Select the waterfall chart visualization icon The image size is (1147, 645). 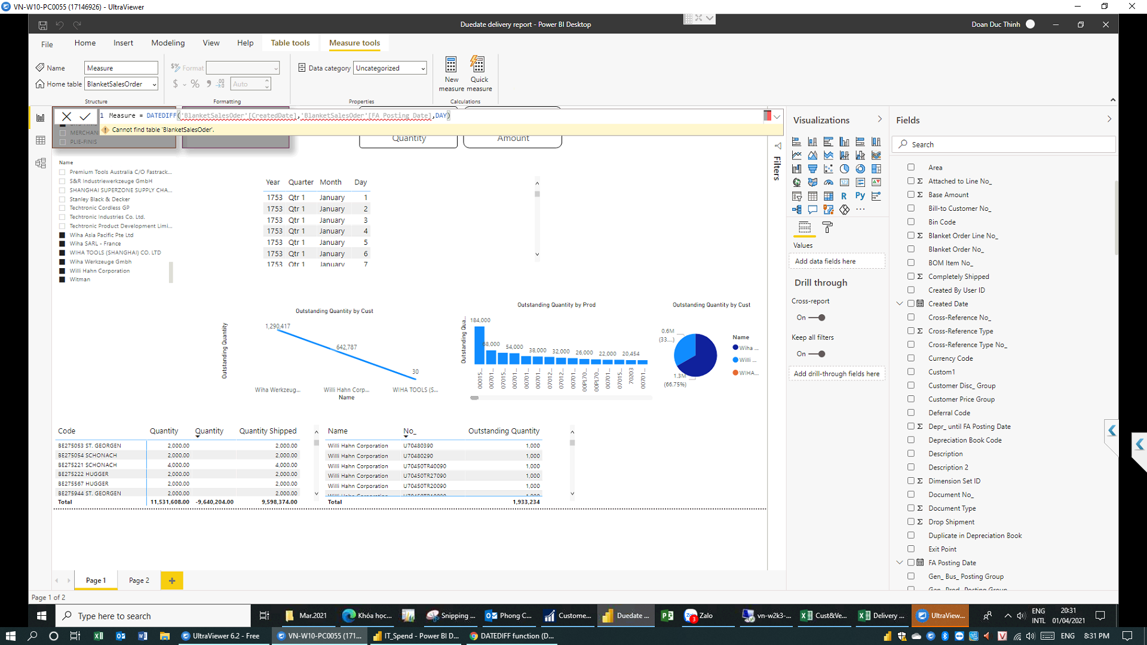tap(797, 169)
